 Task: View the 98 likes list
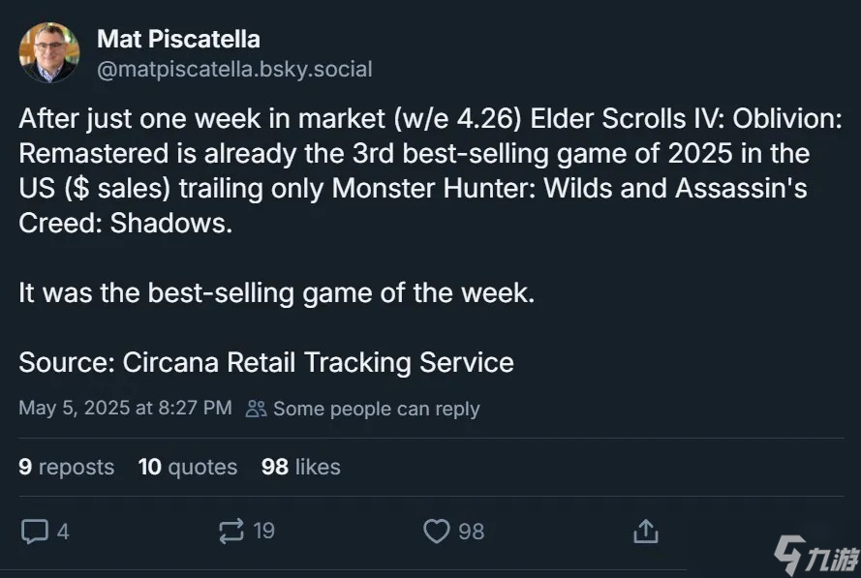tap(301, 467)
